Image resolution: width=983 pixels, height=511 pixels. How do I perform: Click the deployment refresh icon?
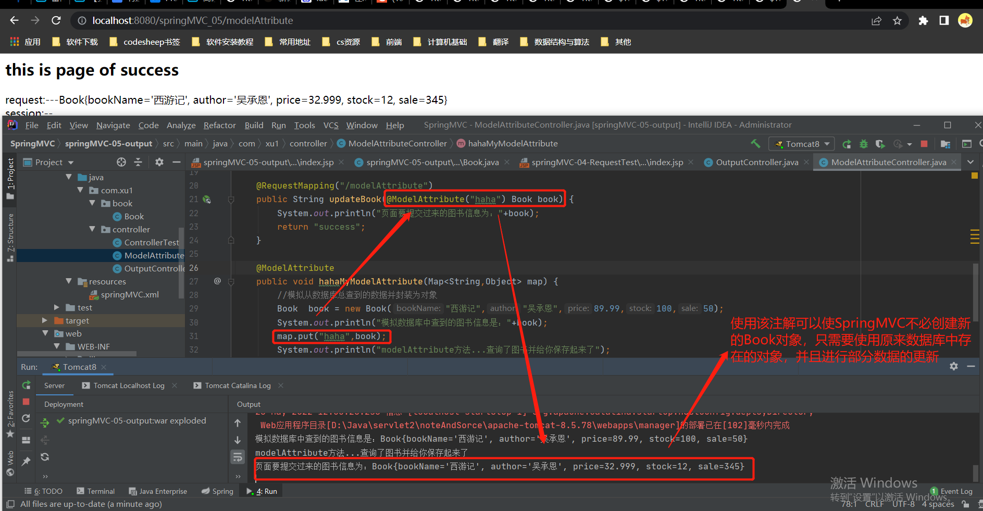[45, 457]
